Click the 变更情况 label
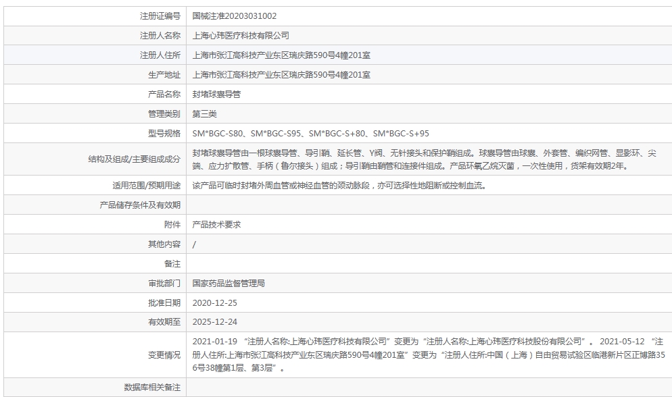 (164, 355)
